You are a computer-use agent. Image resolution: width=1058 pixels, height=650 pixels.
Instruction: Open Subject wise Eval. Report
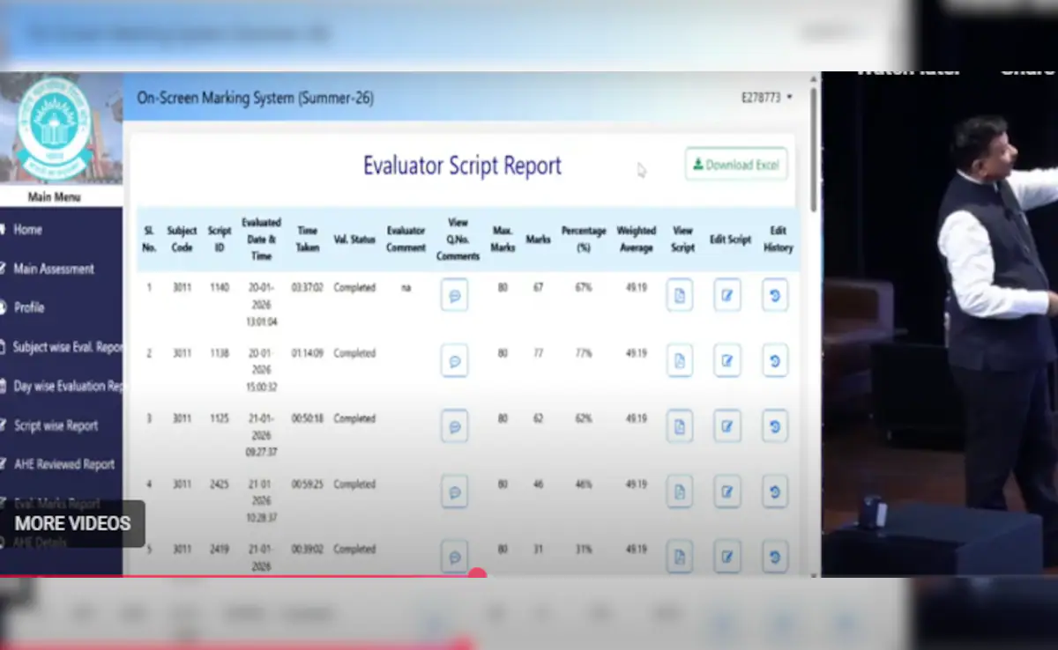[66, 347]
